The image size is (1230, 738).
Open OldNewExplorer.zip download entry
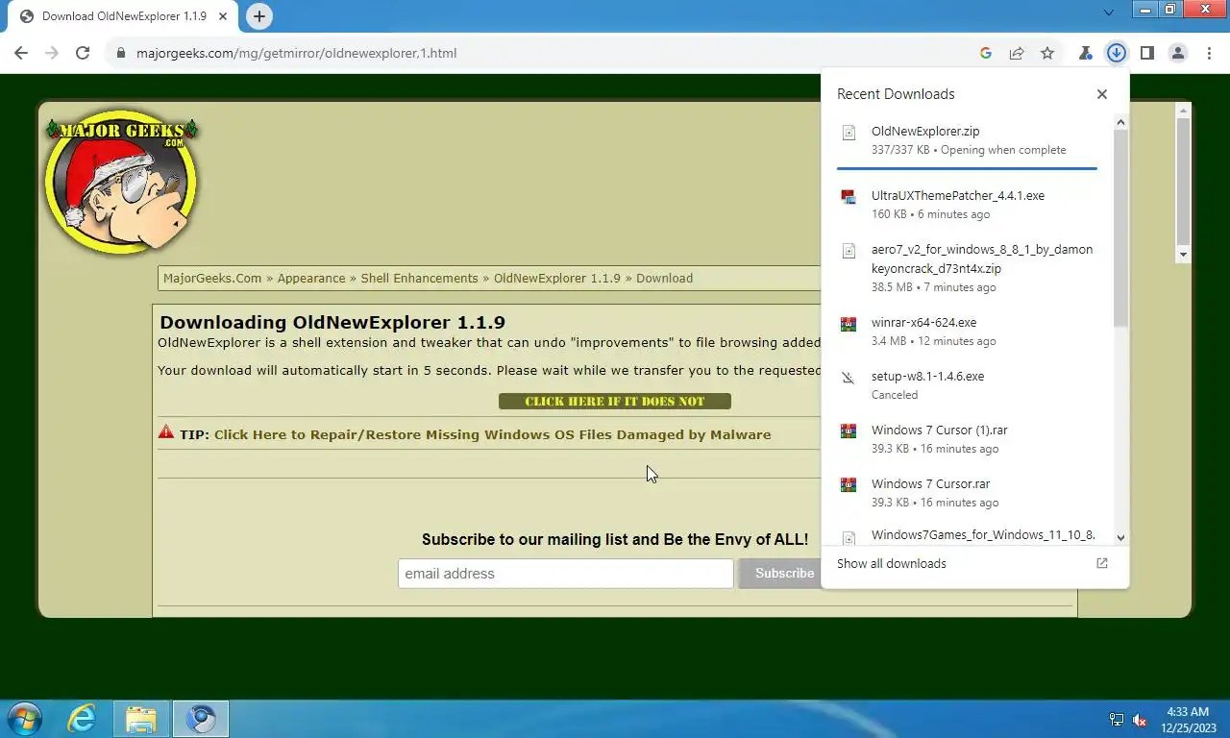tap(967, 140)
